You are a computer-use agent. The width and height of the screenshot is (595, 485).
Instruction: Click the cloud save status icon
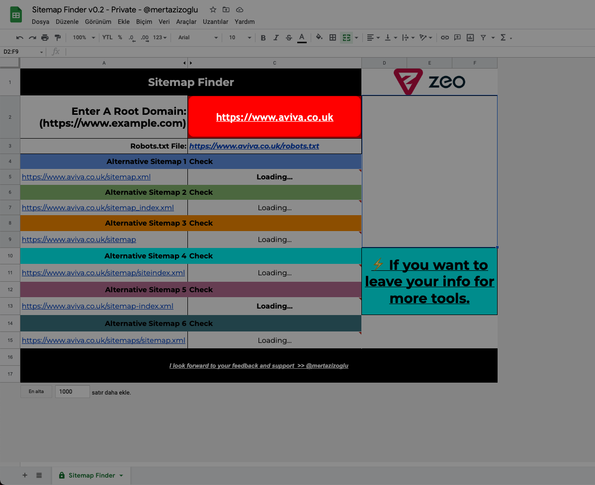(x=240, y=9)
